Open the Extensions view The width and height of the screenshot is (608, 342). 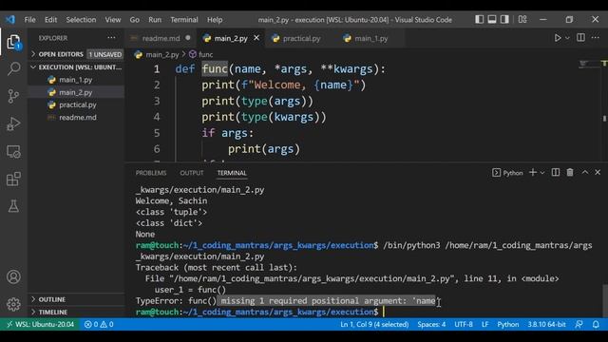point(13,179)
